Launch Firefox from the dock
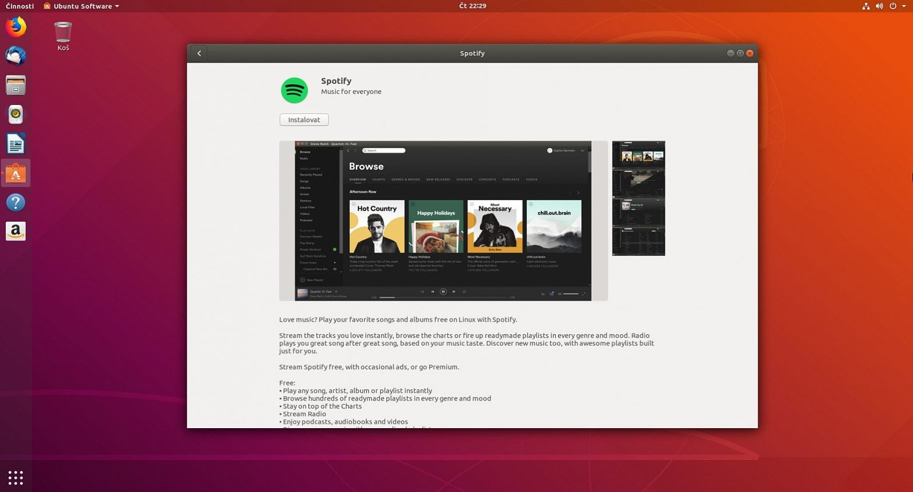 pyautogui.click(x=15, y=27)
